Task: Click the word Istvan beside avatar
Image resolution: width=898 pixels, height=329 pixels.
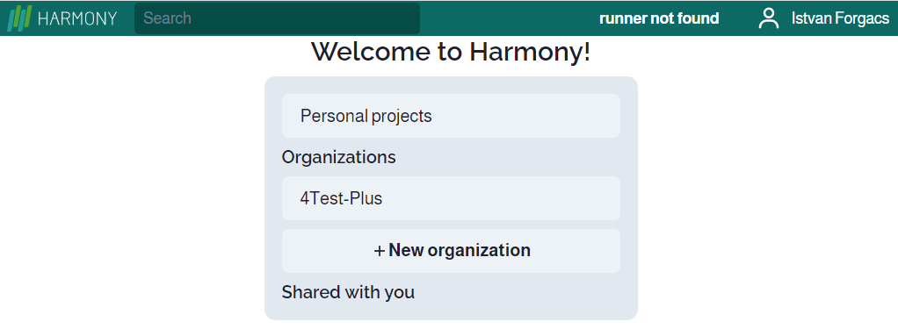Action: click(x=810, y=18)
